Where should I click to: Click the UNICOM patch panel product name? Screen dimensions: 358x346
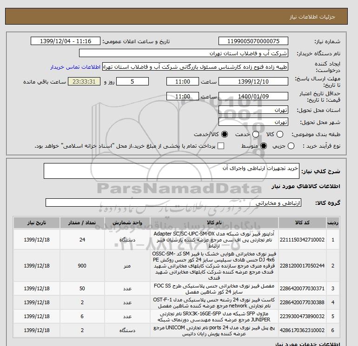coord(214,331)
